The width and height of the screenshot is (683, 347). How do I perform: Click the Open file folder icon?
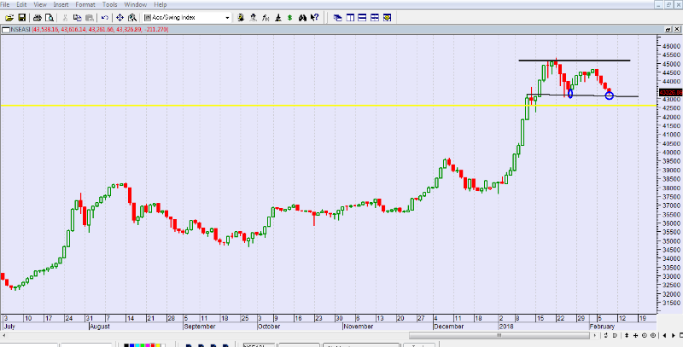pos(9,18)
